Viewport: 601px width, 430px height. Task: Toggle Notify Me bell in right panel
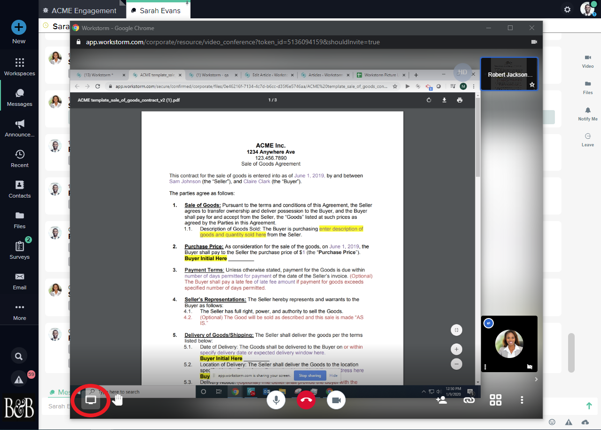588,114
